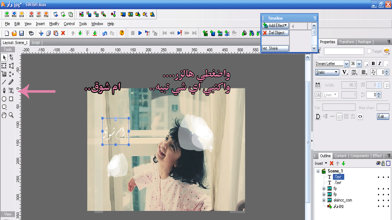Click the red Delete X in the toolbar
Screen dimensions: 392x220
click(x=63, y=33)
